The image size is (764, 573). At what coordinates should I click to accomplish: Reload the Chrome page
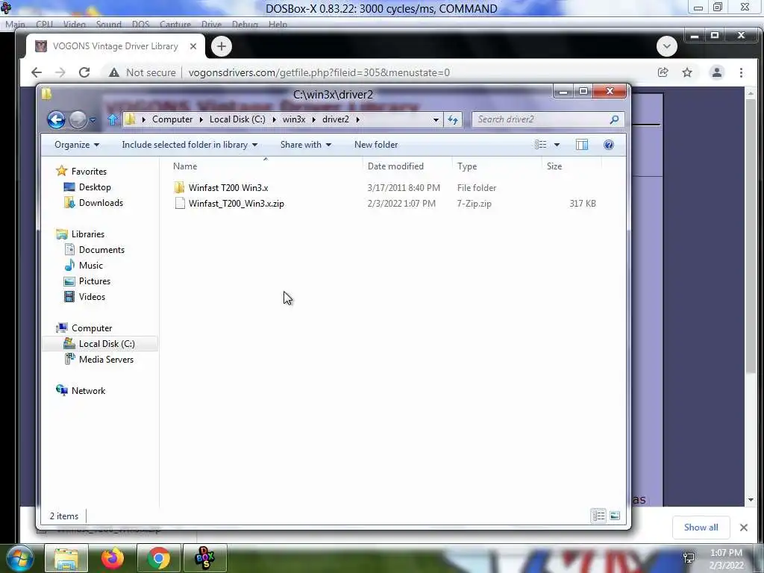[x=84, y=72]
